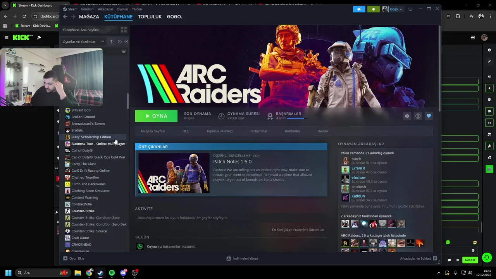Open game info icon beside settings gear
Viewport: 496px width, 279px height.
(418, 116)
